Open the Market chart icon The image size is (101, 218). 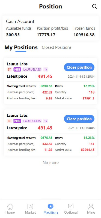[x=30, y=207]
